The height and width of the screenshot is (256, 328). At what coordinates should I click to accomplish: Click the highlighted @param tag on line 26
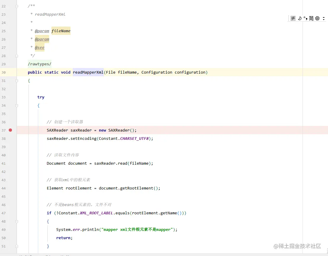42,39
